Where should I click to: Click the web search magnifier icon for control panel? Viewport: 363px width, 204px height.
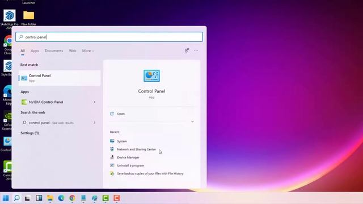(x=24, y=122)
